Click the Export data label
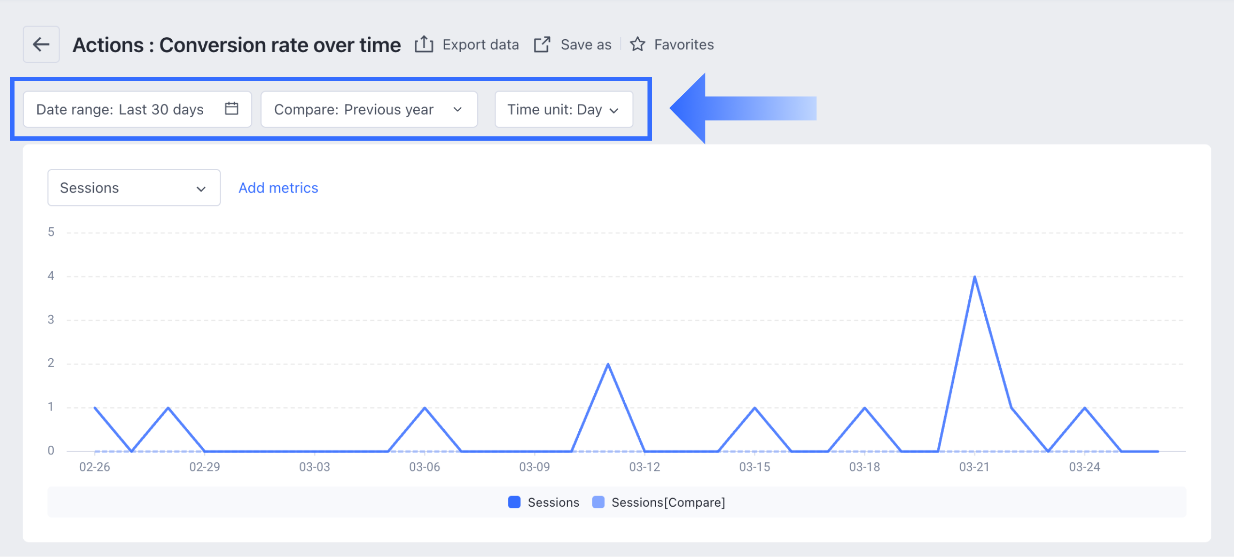 coord(480,44)
